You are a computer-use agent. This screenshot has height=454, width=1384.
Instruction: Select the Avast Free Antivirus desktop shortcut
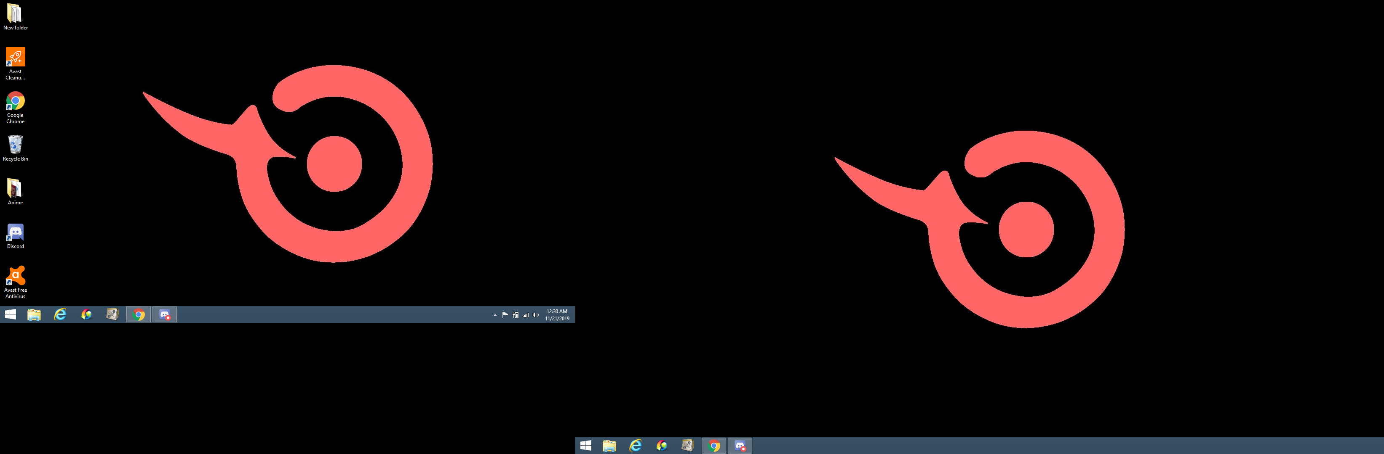(x=15, y=282)
